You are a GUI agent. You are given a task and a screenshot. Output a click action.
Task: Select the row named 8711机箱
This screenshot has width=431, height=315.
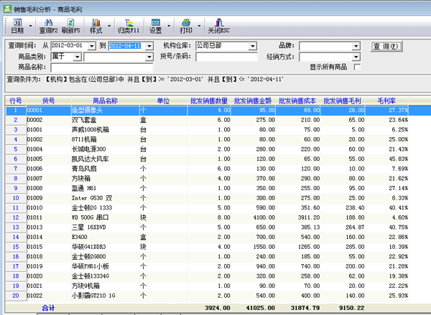pos(207,139)
